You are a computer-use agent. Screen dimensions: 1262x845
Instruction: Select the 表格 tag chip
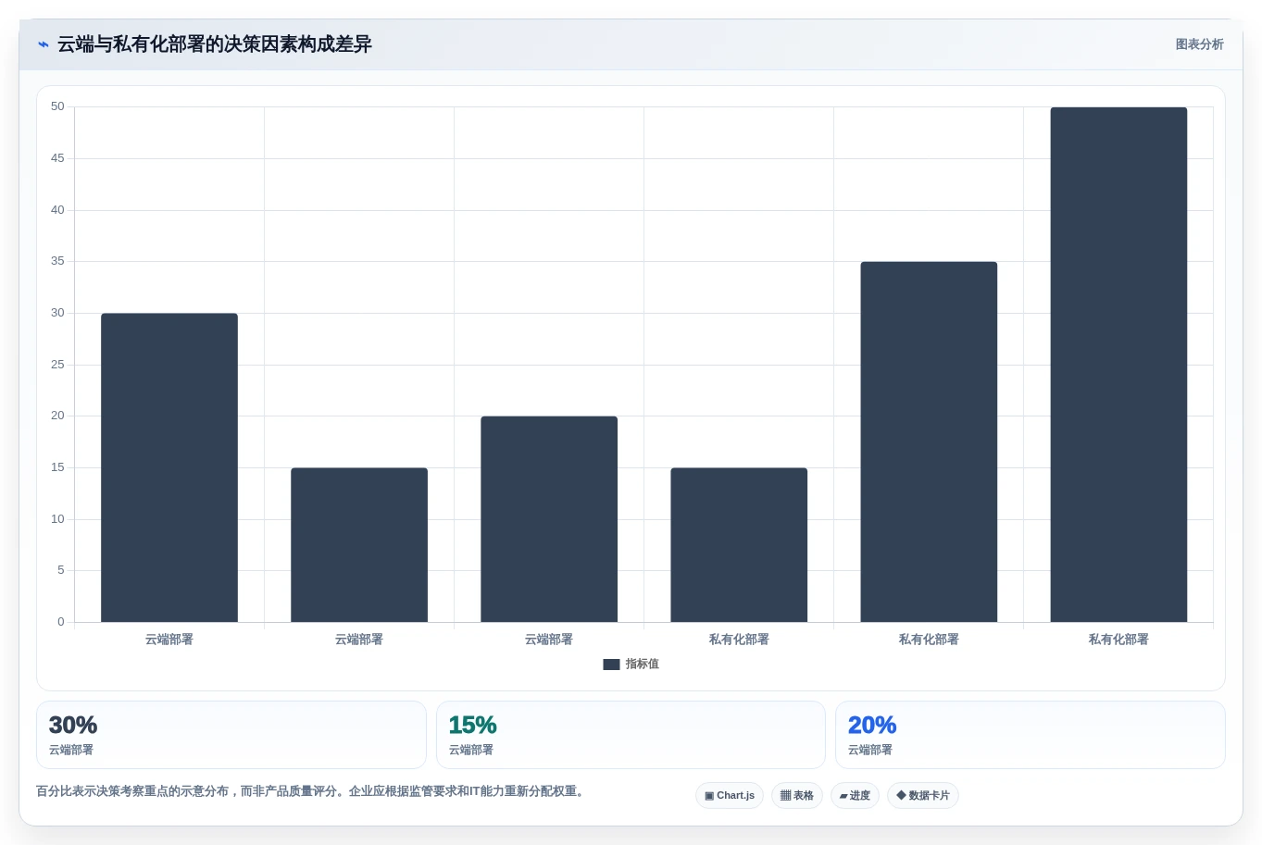(797, 796)
